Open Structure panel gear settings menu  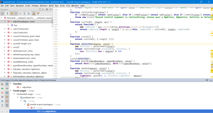(x=47, y=9)
